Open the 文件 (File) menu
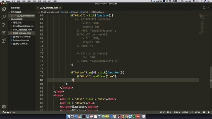Image resolution: width=212 pixels, height=119 pixels. coord(13,1)
